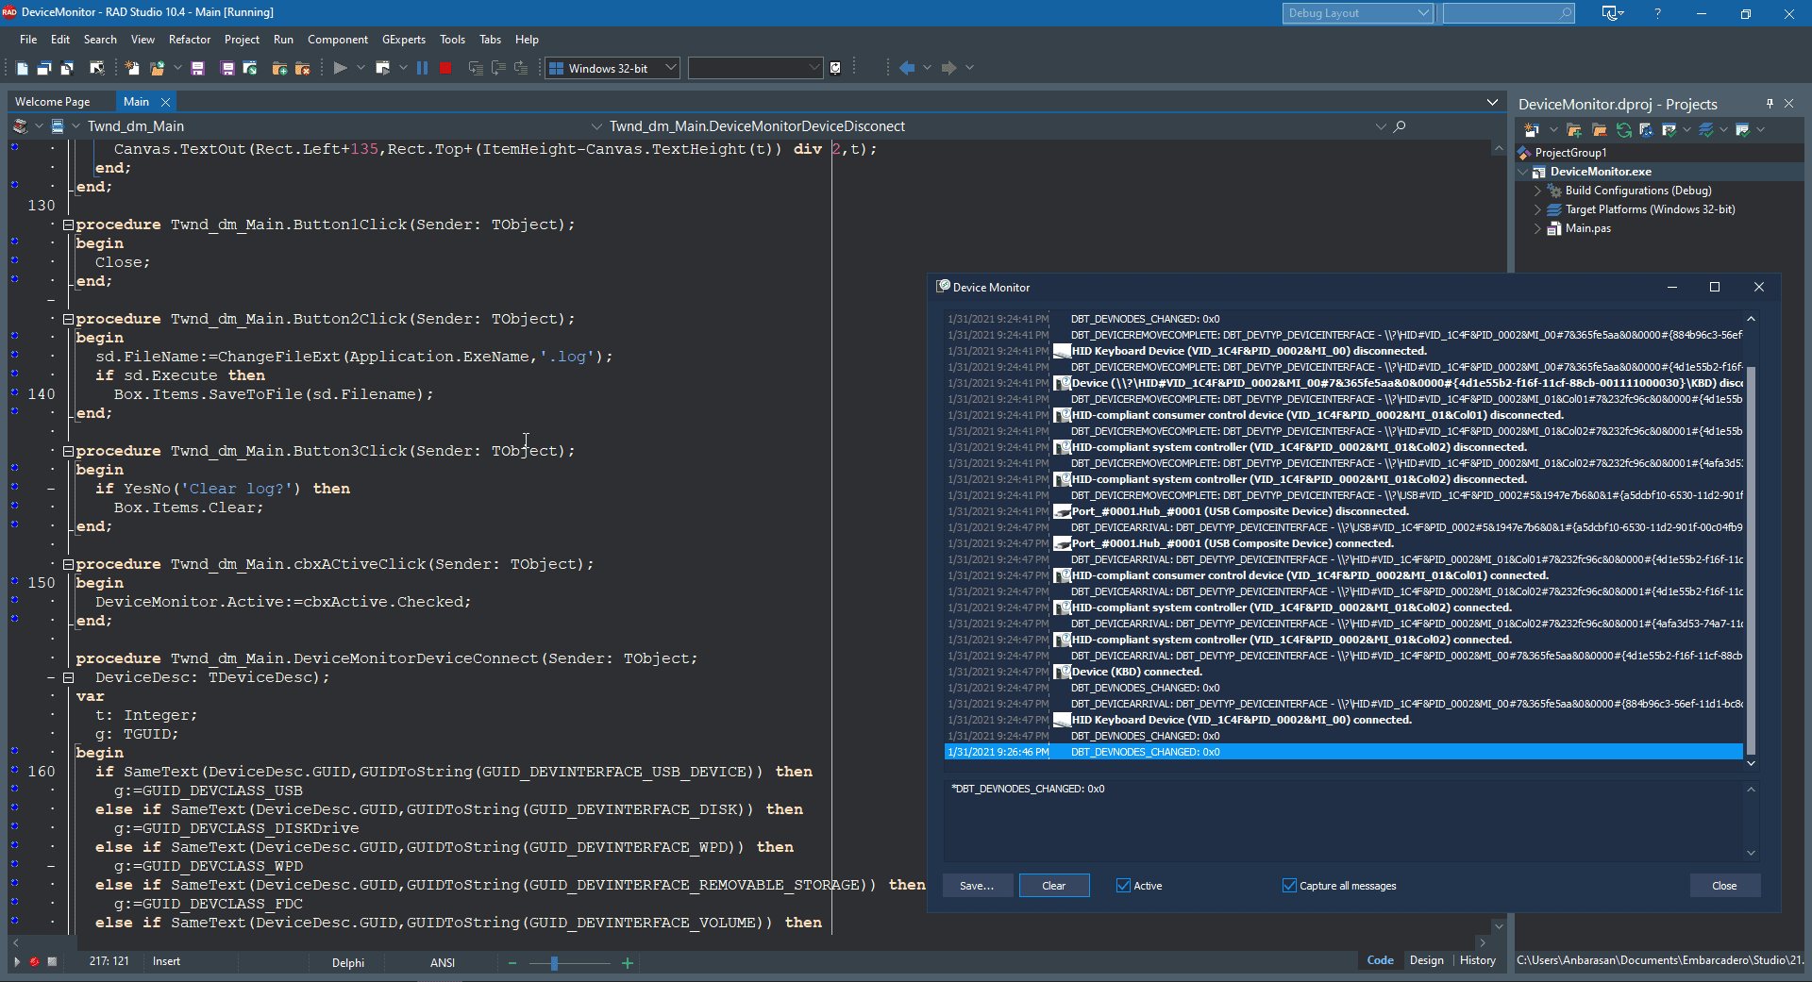Click the Run play icon
The height and width of the screenshot is (982, 1812).
coord(341,68)
